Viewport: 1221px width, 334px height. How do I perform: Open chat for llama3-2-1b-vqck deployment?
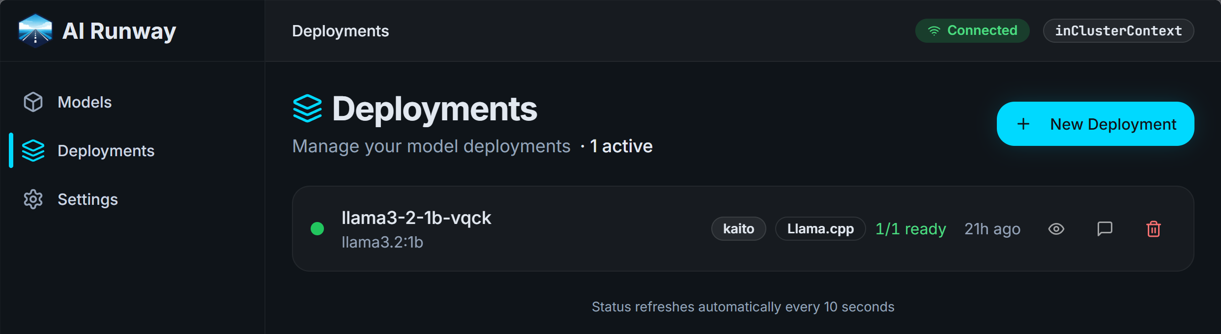[1105, 229]
